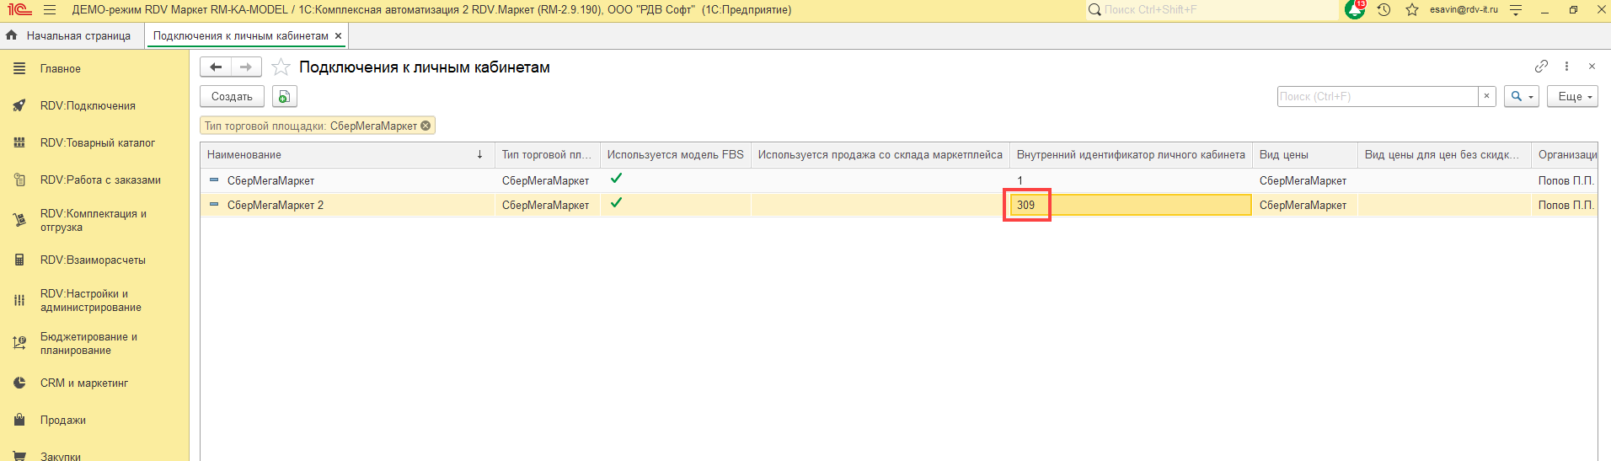Click RDV:Настройки и администрирование sliders icon
The width and height of the screenshot is (1611, 461).
coord(19,301)
